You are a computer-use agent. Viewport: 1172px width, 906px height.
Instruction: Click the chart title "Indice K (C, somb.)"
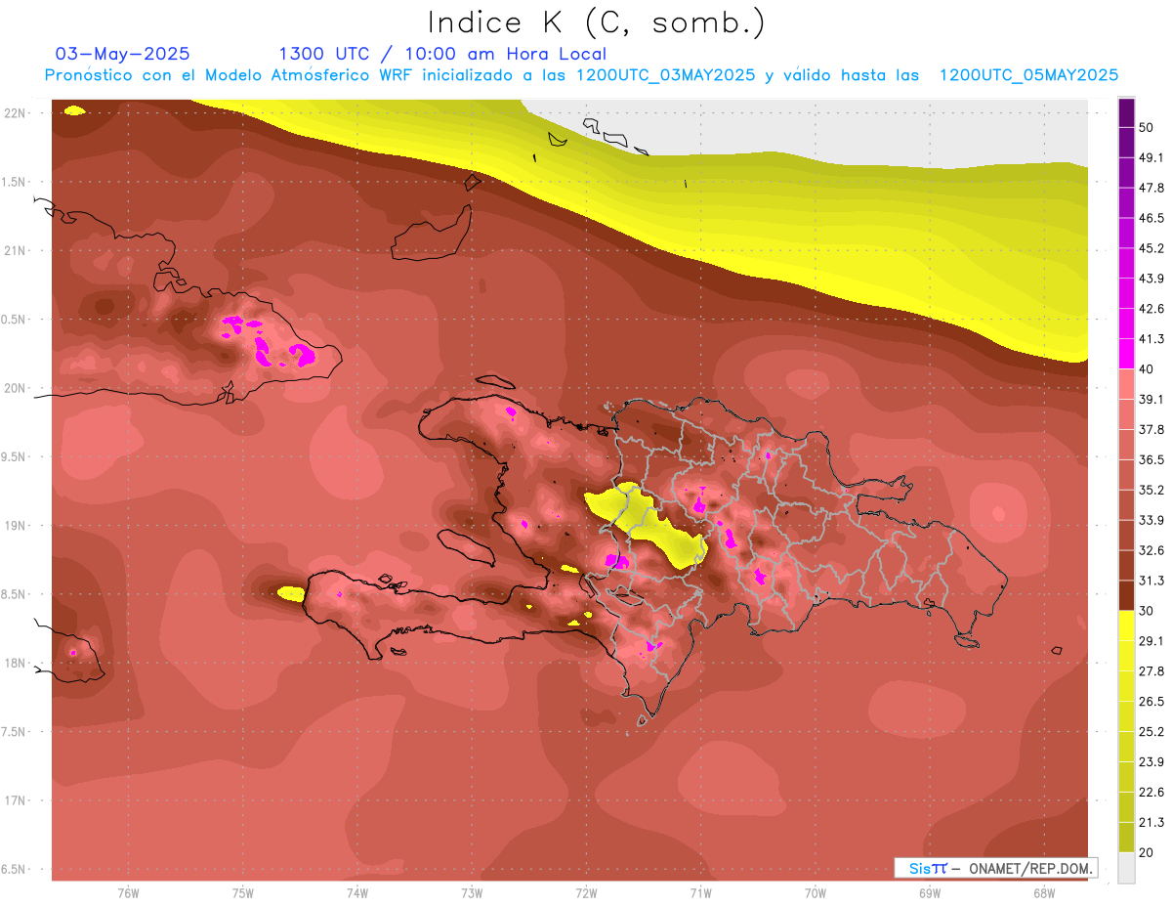596,22
